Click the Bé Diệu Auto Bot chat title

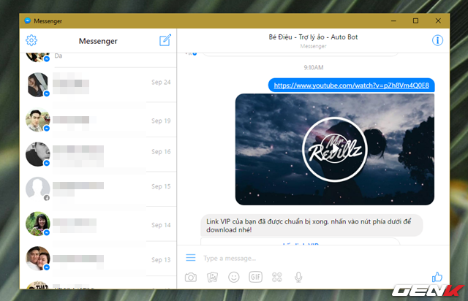(313, 37)
